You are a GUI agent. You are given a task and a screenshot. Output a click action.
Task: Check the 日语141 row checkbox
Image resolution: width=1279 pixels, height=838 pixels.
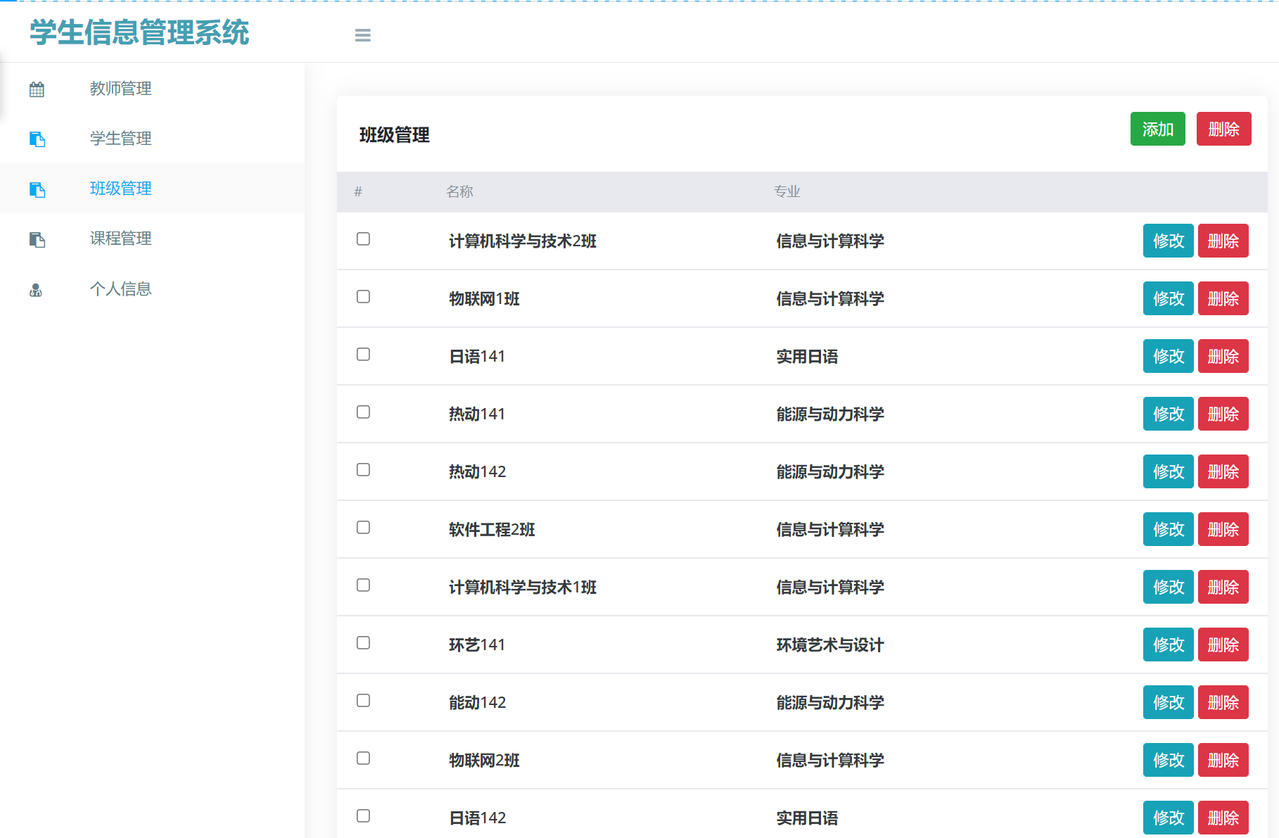[363, 355]
